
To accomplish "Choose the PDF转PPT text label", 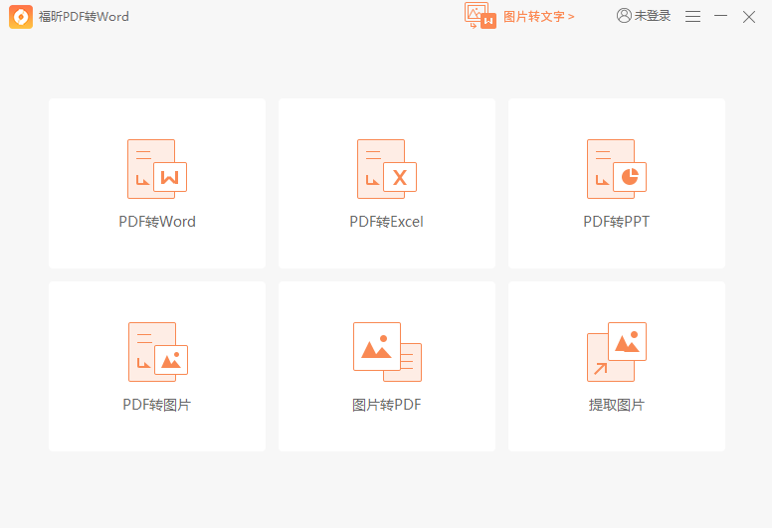I will [x=616, y=222].
